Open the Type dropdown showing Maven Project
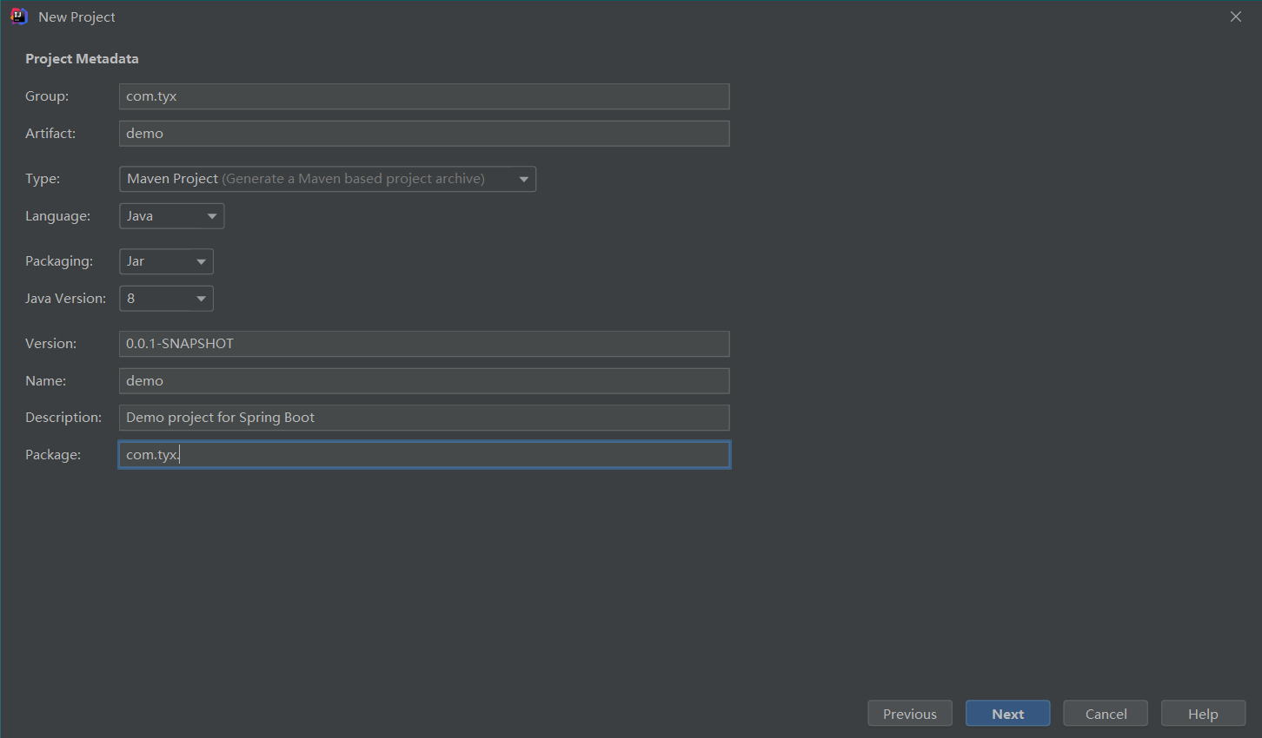 click(327, 179)
